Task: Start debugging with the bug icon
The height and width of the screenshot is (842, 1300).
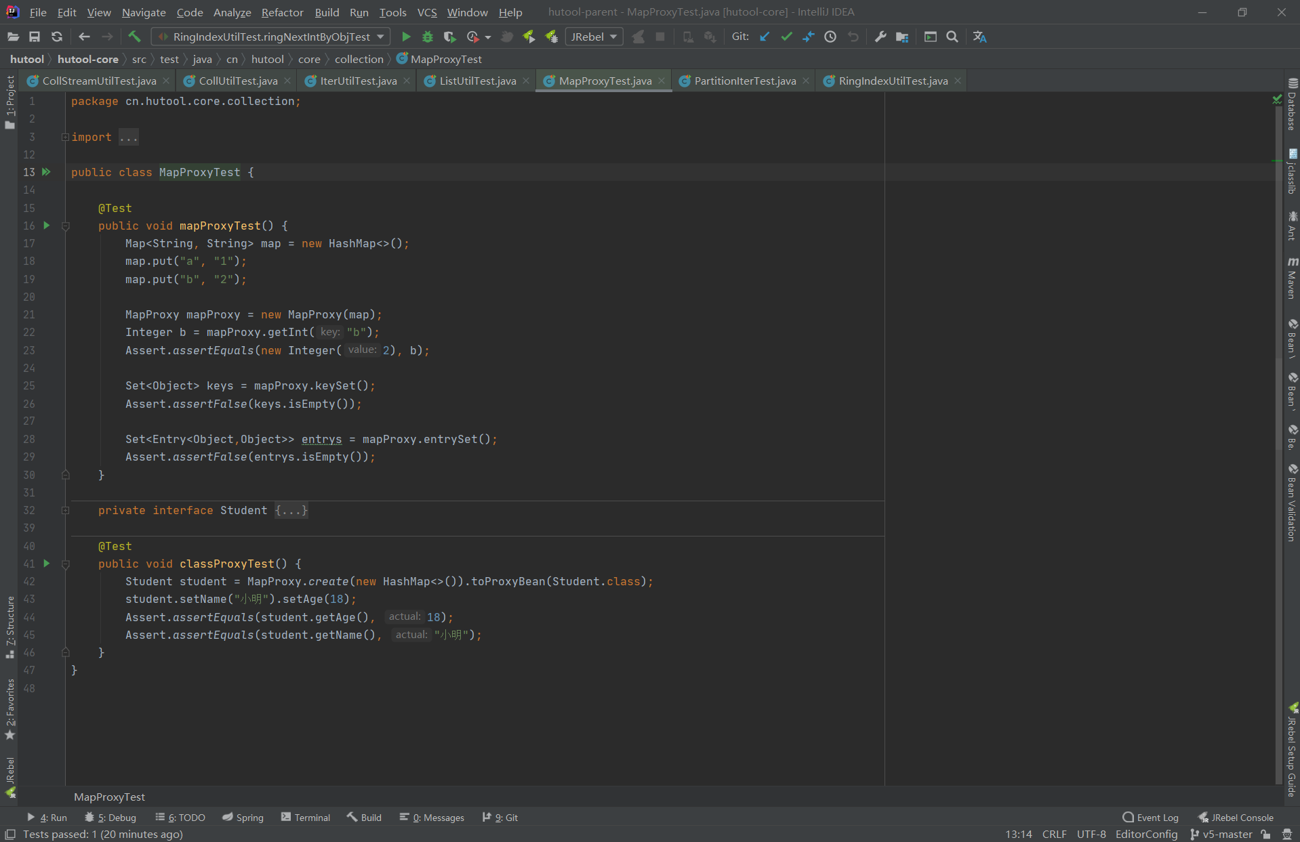Action: pos(428,37)
